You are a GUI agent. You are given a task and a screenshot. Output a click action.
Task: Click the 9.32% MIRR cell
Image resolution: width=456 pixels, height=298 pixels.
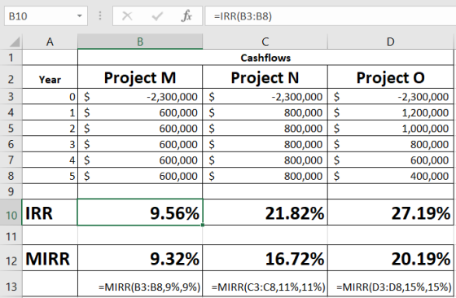pos(140,258)
